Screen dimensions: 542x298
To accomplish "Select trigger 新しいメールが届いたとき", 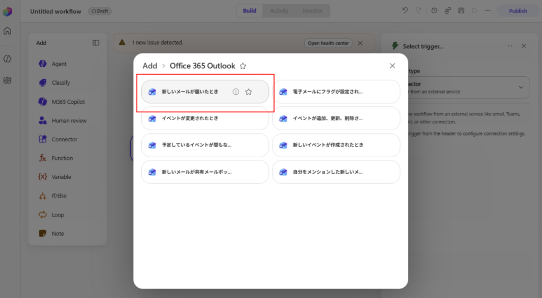I will pos(205,92).
